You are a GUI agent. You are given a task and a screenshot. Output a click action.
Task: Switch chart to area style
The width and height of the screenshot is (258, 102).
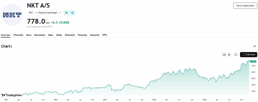(x=224, y=55)
